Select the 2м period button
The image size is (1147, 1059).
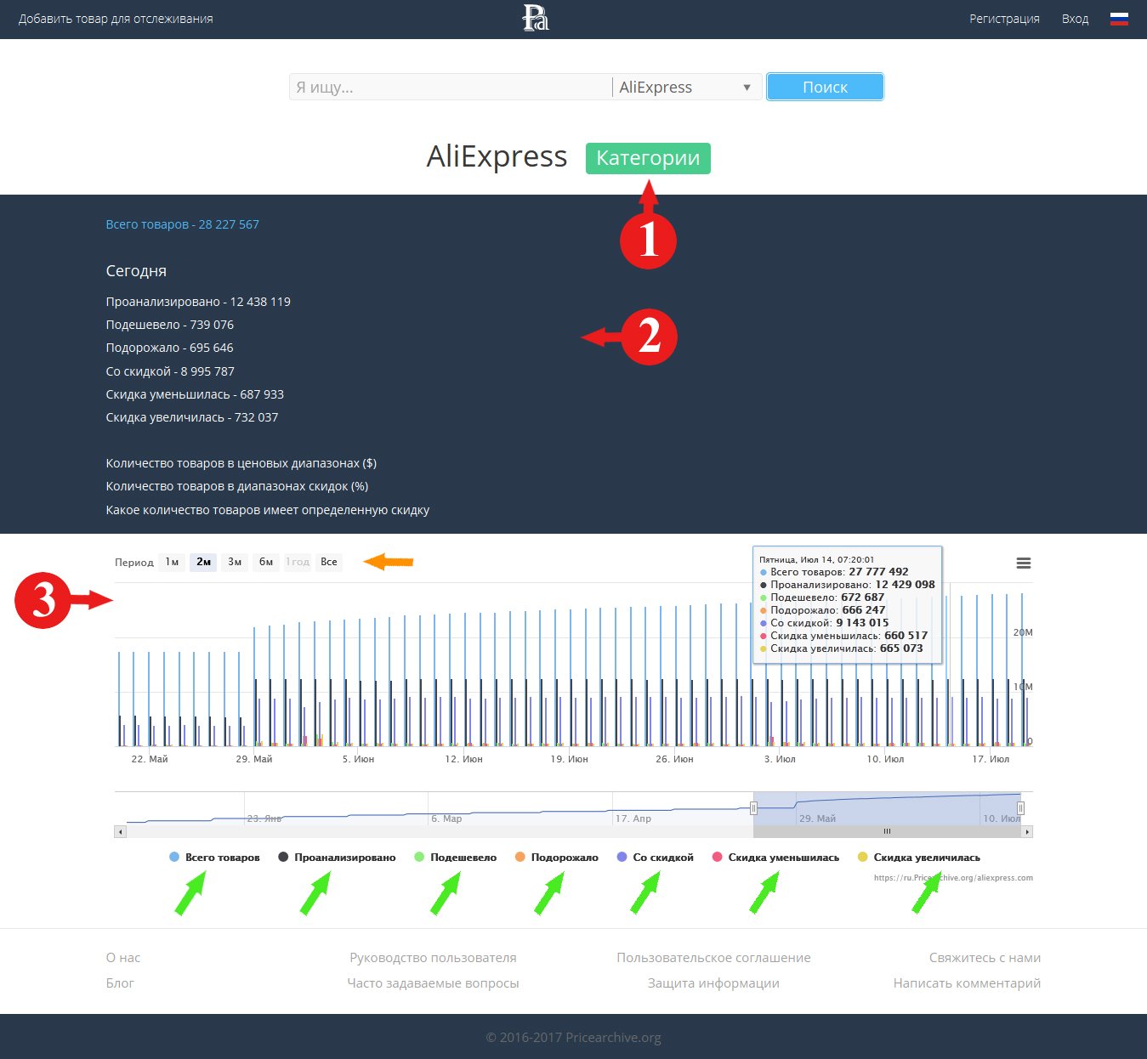click(203, 562)
